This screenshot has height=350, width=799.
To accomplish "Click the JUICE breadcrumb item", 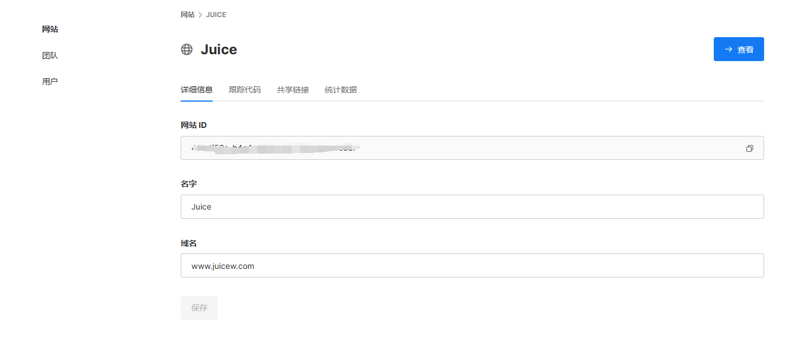I will pos(216,15).
